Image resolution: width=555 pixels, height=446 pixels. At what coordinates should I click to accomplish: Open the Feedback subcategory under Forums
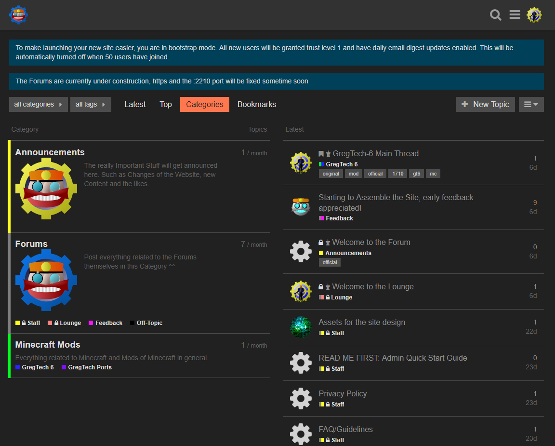pyautogui.click(x=108, y=323)
